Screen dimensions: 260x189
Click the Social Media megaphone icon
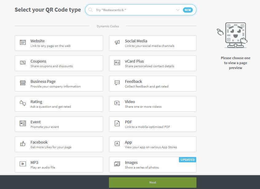[117, 42]
